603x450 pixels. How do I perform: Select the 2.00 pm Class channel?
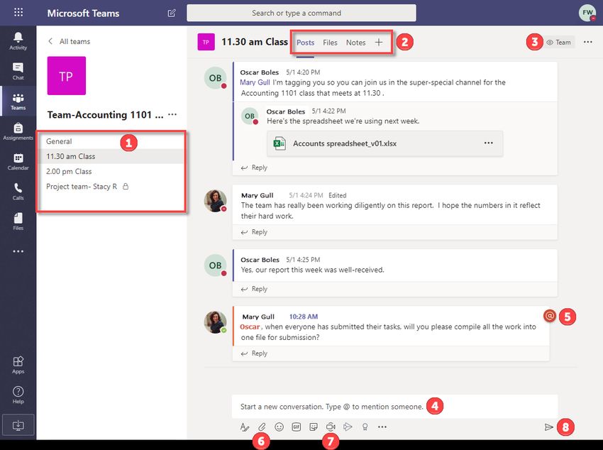coord(111,171)
